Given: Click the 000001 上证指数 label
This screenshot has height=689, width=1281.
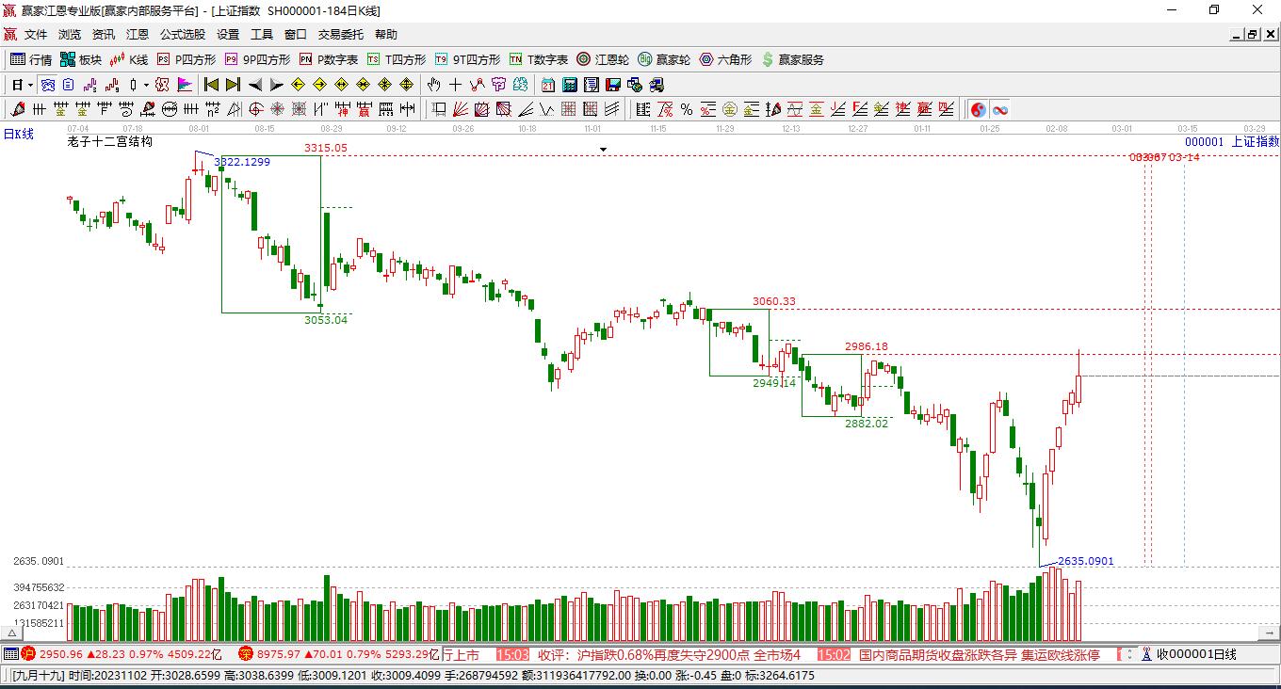Looking at the screenshot, I should click(x=1232, y=141).
